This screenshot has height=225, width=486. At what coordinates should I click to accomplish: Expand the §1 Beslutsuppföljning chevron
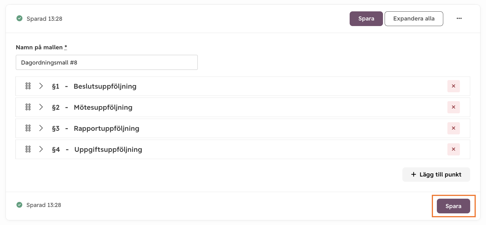click(x=41, y=86)
